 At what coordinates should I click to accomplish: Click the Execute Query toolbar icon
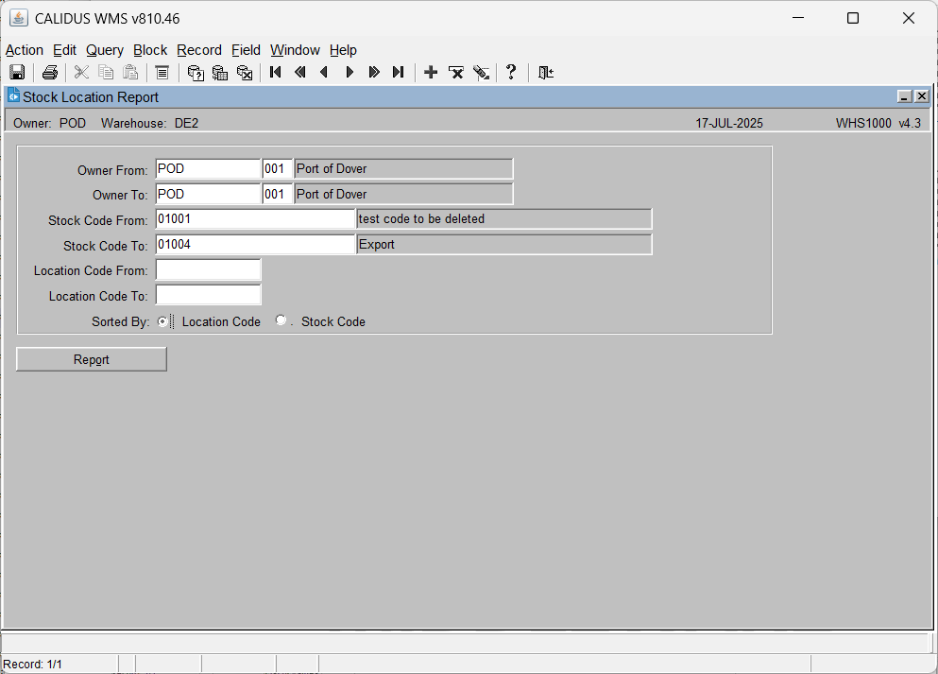click(x=220, y=73)
